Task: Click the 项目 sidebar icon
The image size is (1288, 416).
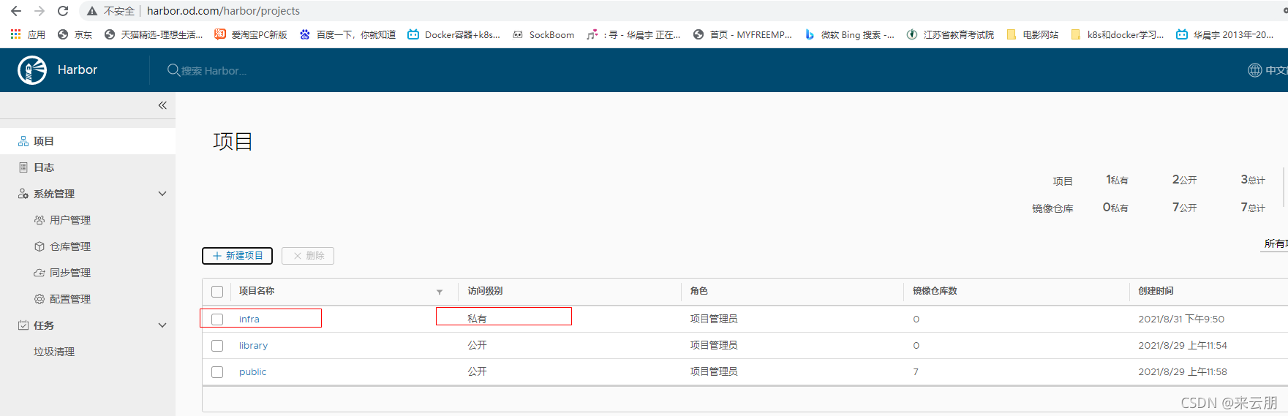Action: pos(23,141)
